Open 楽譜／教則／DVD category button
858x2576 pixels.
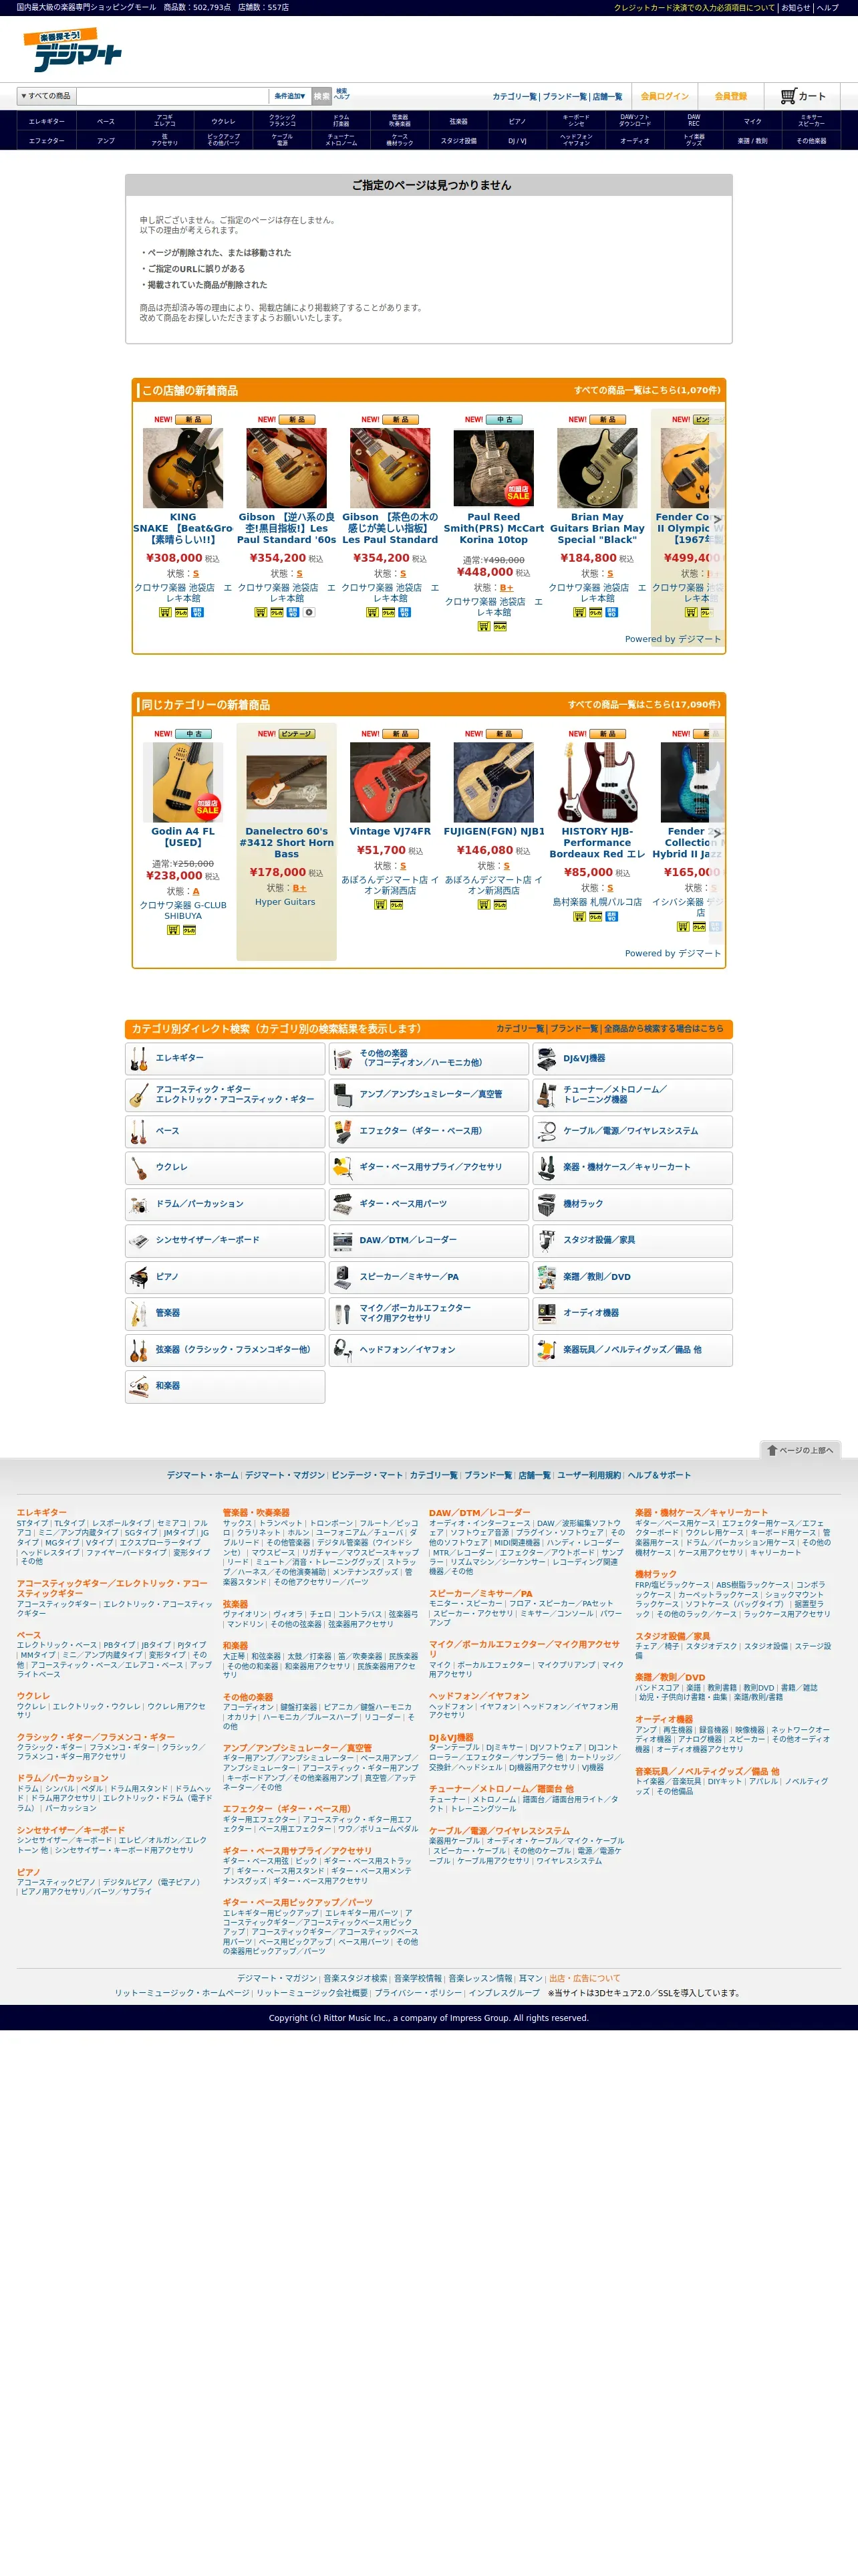632,1277
